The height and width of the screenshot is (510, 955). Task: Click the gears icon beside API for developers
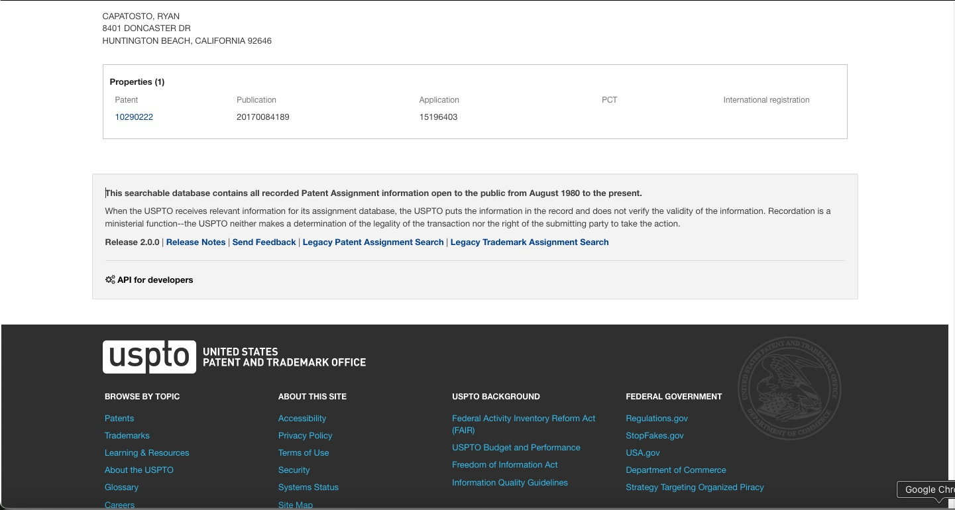coord(110,280)
